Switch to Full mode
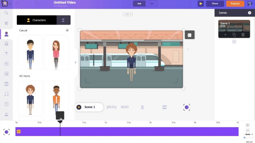255x143 pixels. tap(139, 3)
